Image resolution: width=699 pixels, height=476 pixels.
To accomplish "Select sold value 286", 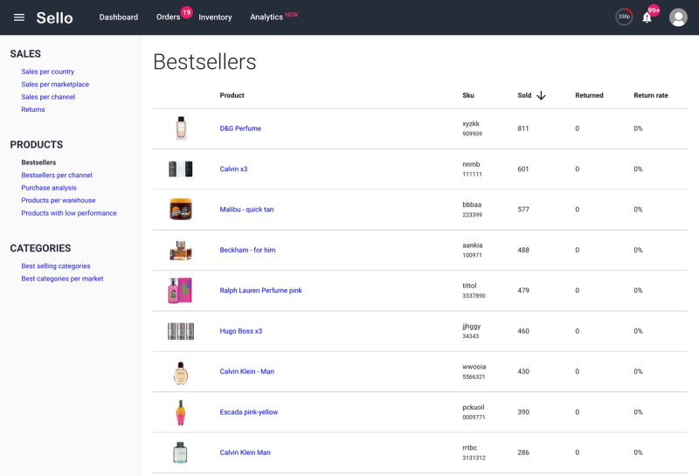I will [523, 452].
